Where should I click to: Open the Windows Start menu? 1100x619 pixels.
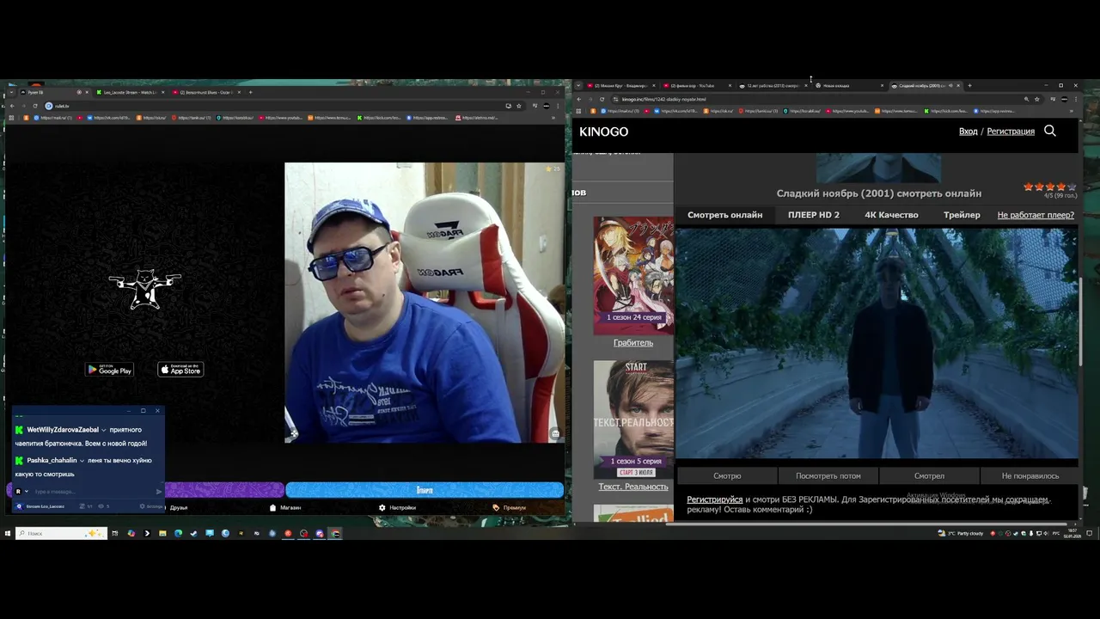(x=8, y=533)
